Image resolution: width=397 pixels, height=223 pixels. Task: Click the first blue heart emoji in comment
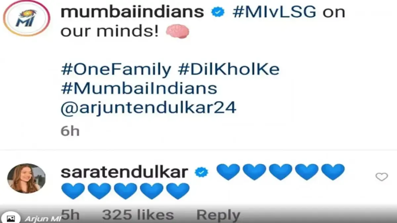pyautogui.click(x=228, y=172)
